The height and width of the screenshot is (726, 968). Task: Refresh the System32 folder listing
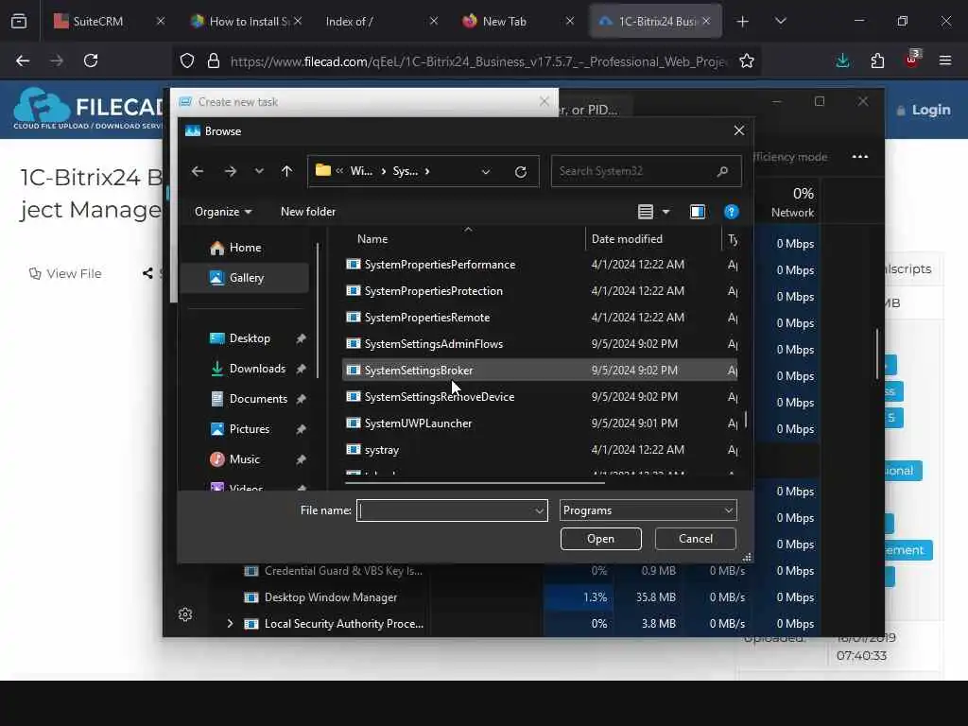521,172
